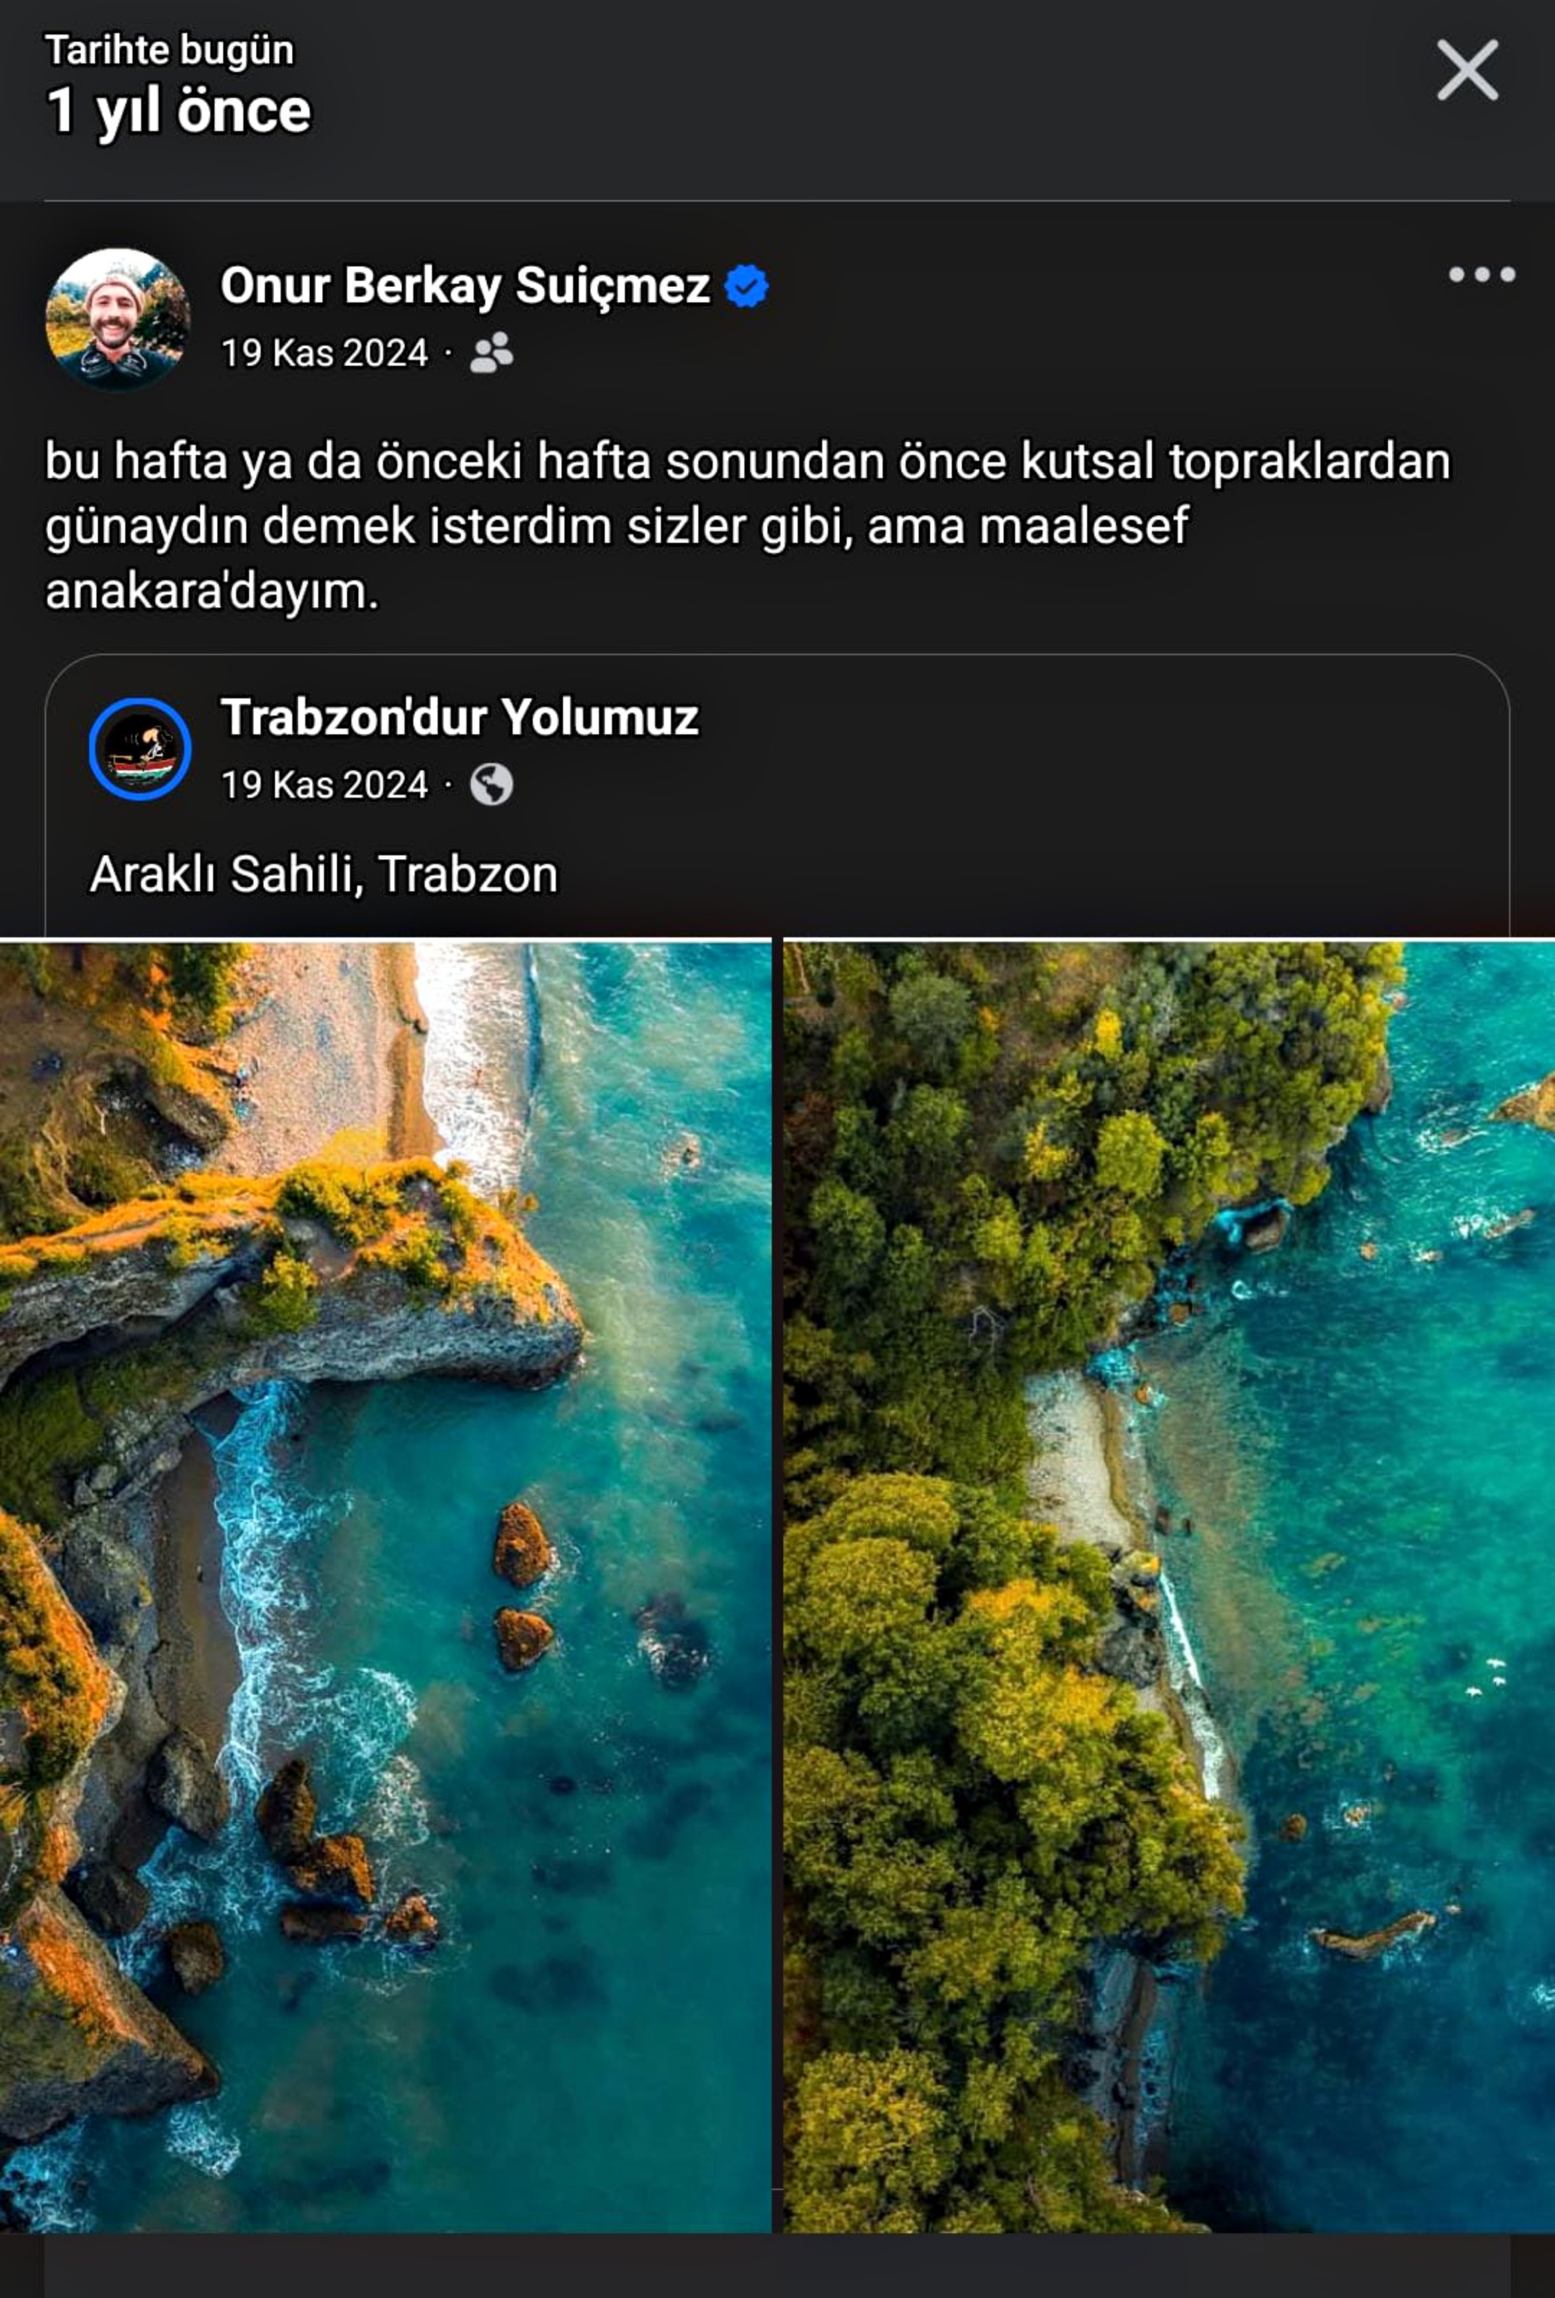The width and height of the screenshot is (1555, 2298).
Task: Open the left rocky cliff beach photo
Action: tap(385, 1587)
